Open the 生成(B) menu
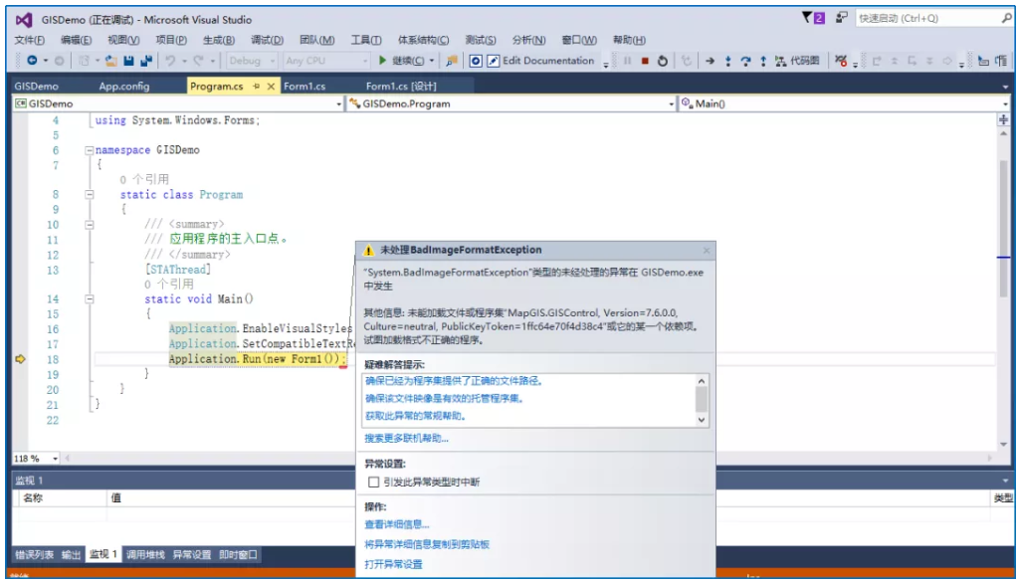This screenshot has width=1021, height=585. [x=219, y=40]
